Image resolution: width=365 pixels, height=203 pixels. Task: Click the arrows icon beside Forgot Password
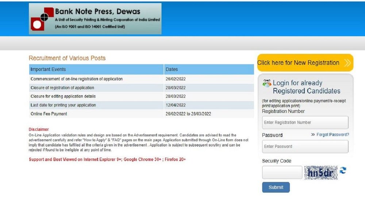(x=313, y=135)
